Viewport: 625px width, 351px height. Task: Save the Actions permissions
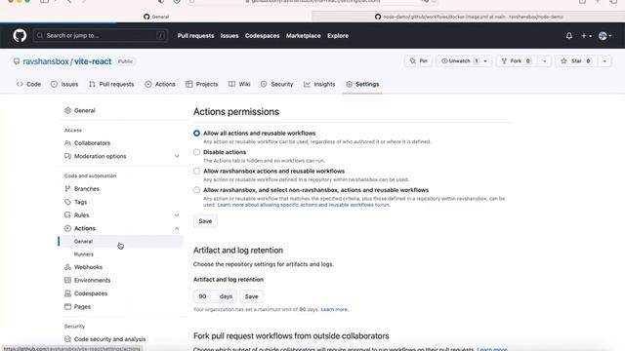pyautogui.click(x=205, y=221)
